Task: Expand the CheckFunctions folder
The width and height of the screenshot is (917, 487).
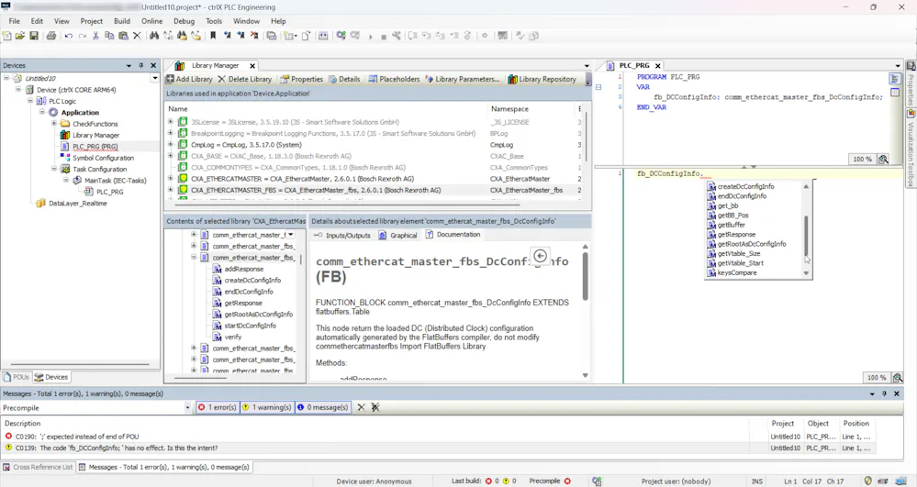Action: (x=54, y=124)
